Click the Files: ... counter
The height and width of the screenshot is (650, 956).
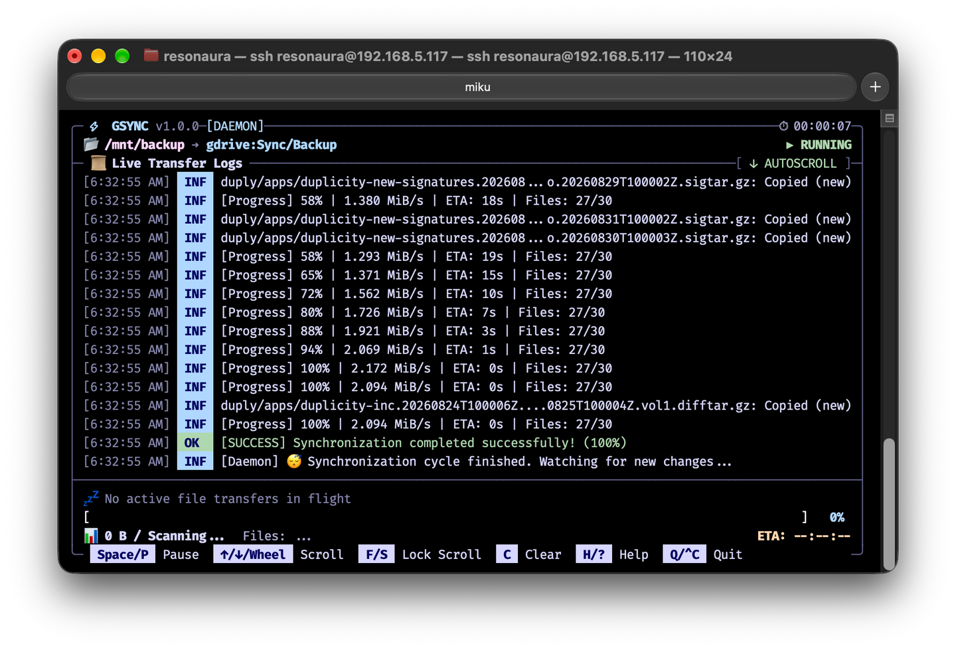pos(277,536)
